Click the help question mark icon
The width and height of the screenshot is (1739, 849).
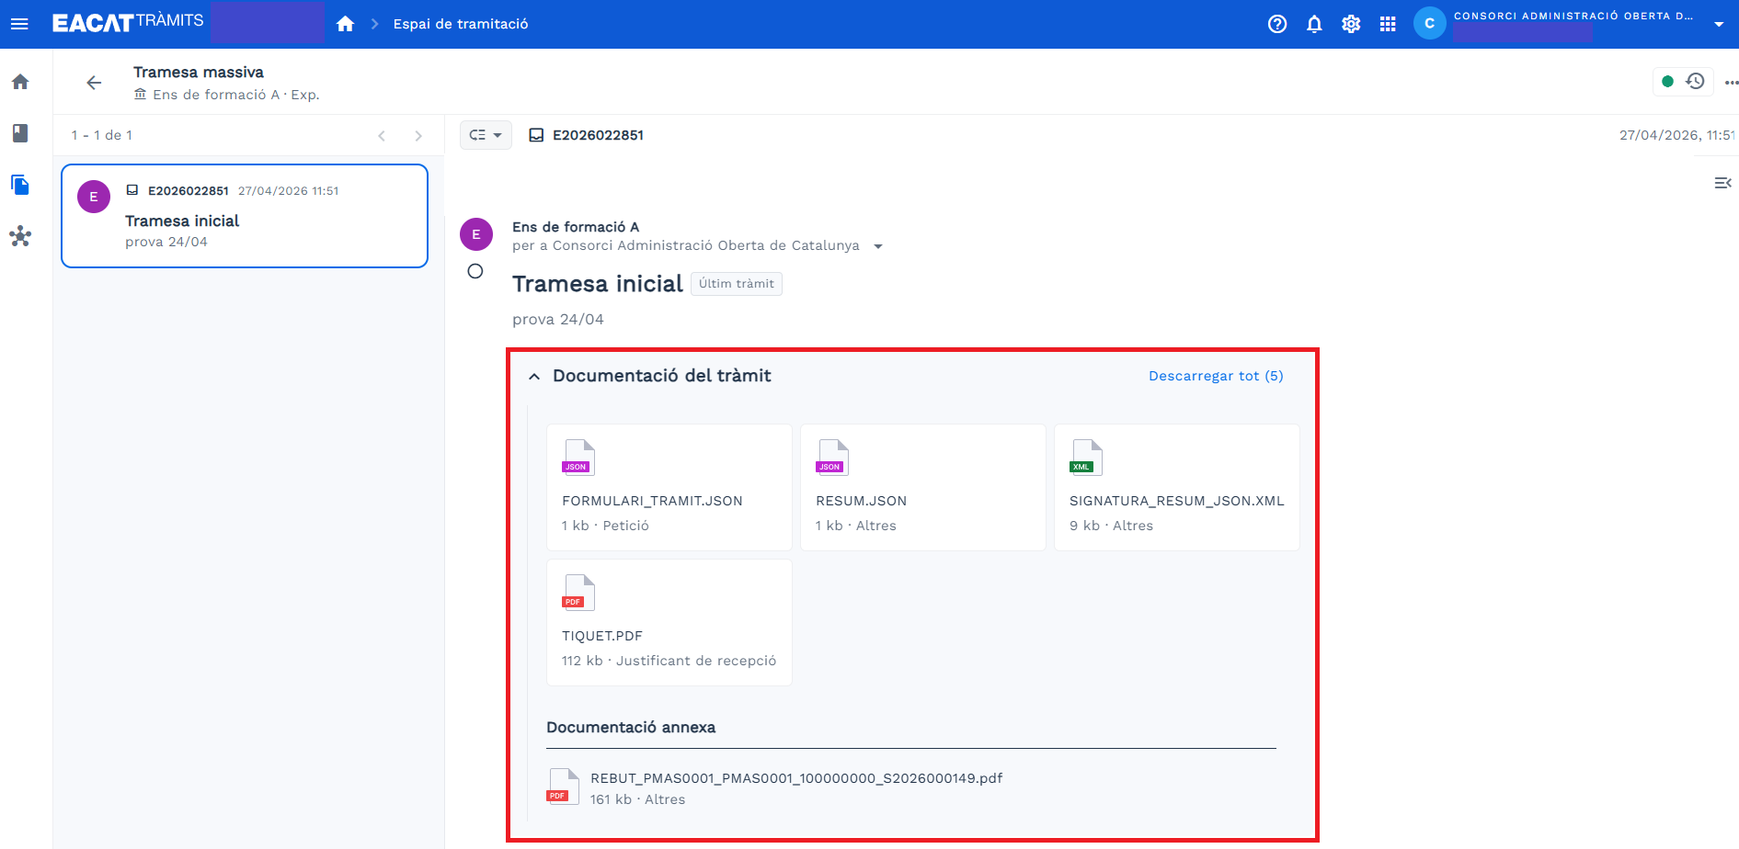point(1277,24)
